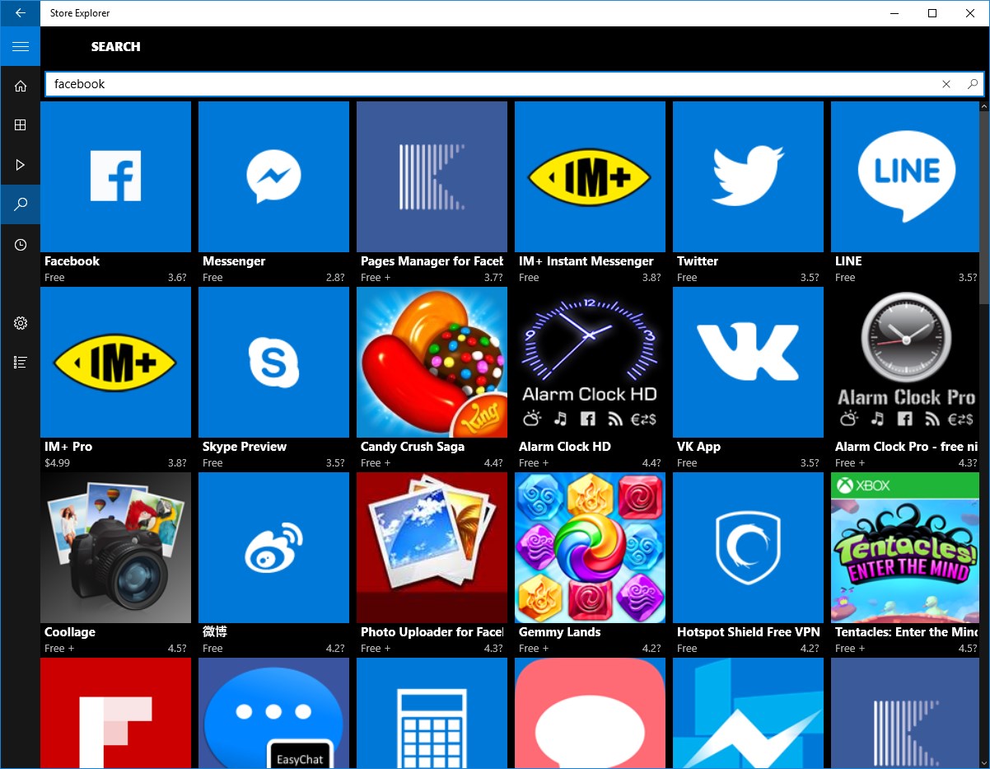Open the pink speech bubble tile

(590, 713)
